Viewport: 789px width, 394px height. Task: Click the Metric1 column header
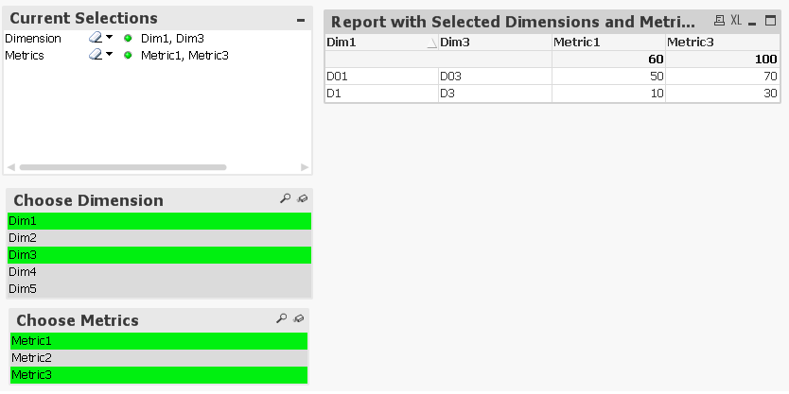click(x=608, y=42)
